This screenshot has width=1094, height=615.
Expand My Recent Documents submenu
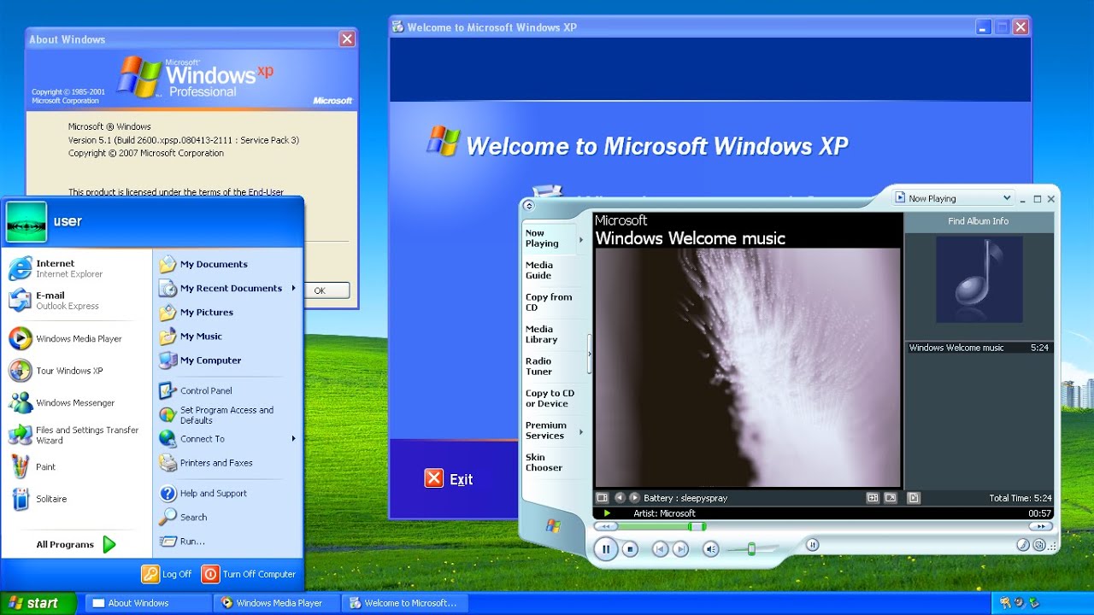point(227,288)
